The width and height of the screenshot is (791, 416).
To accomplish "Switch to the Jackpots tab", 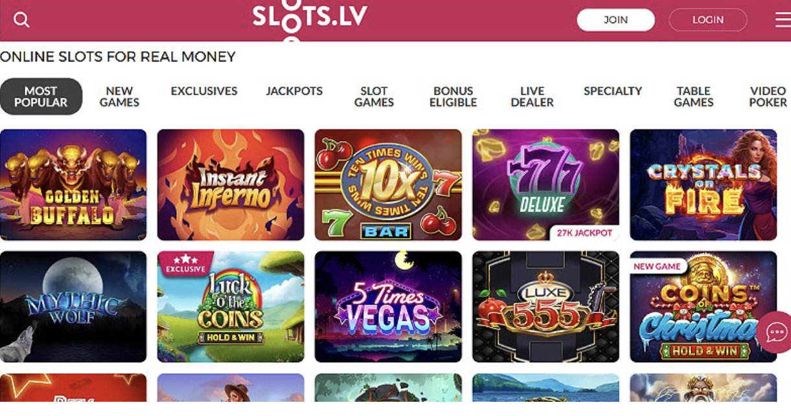I will [x=294, y=91].
